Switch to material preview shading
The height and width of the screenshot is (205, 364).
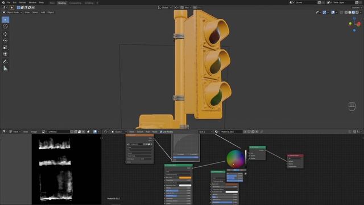(x=354, y=13)
